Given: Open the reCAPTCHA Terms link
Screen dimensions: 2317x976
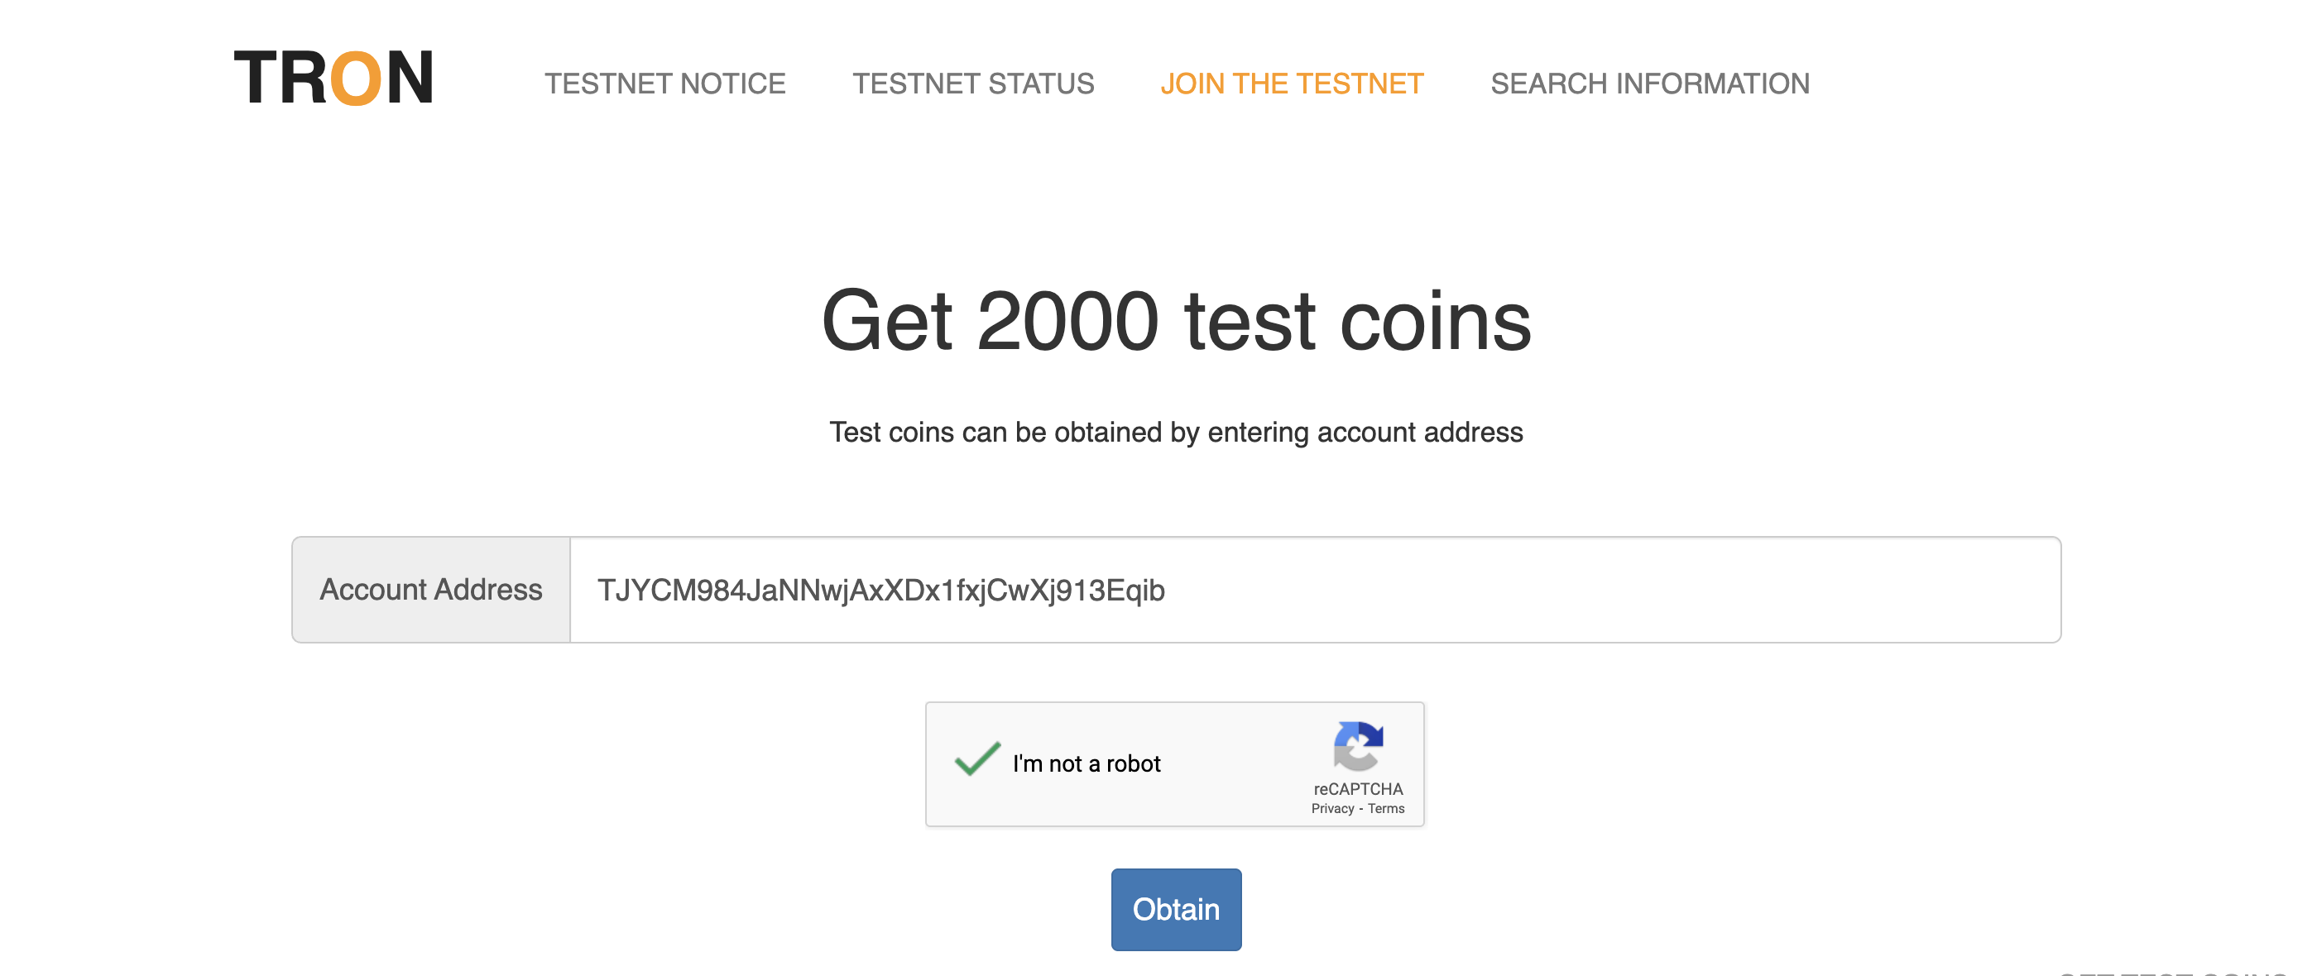Looking at the screenshot, I should (1386, 809).
